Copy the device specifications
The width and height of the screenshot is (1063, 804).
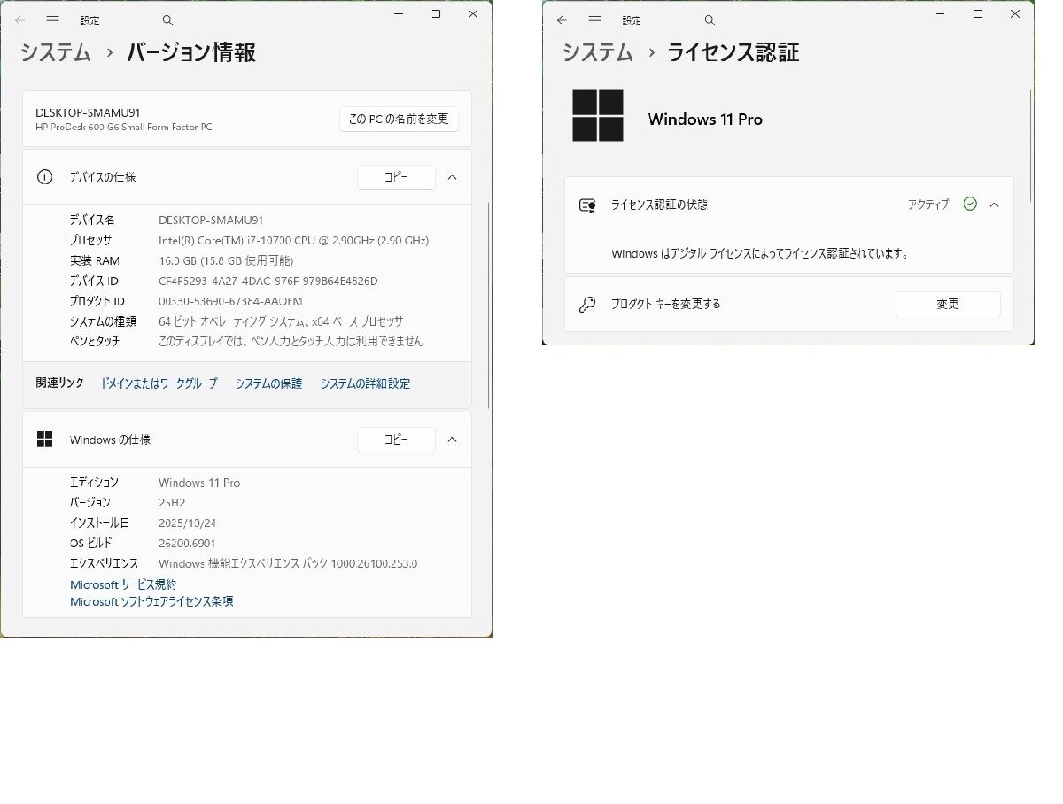coord(396,177)
